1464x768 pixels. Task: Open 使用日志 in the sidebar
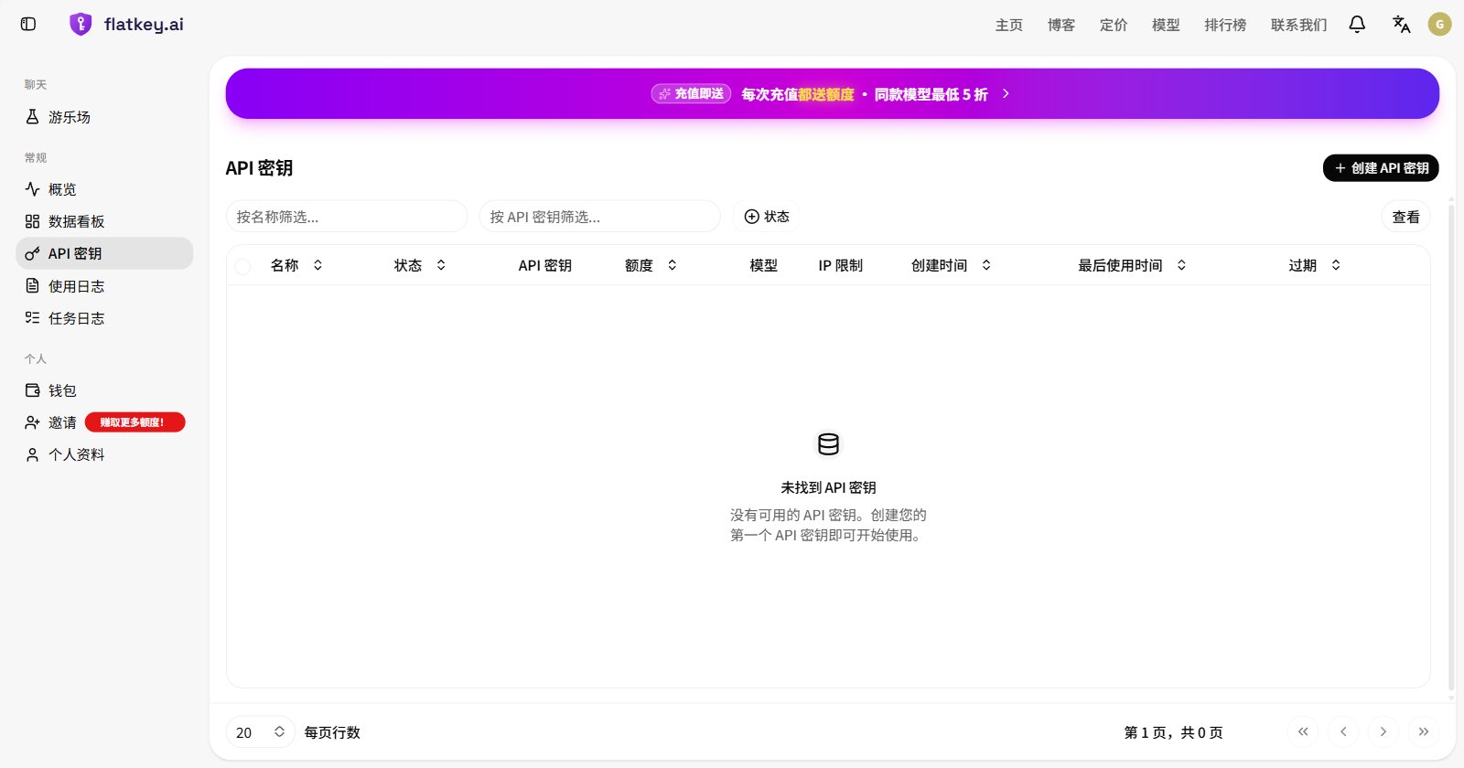[x=104, y=286]
